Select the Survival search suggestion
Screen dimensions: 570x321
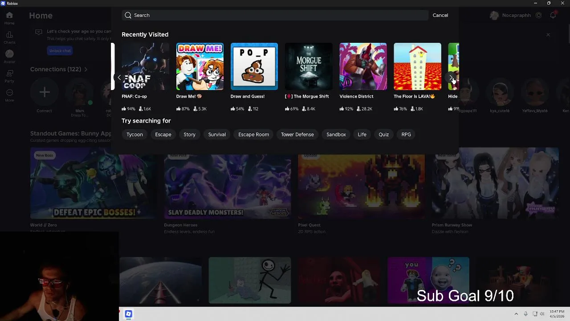click(217, 134)
